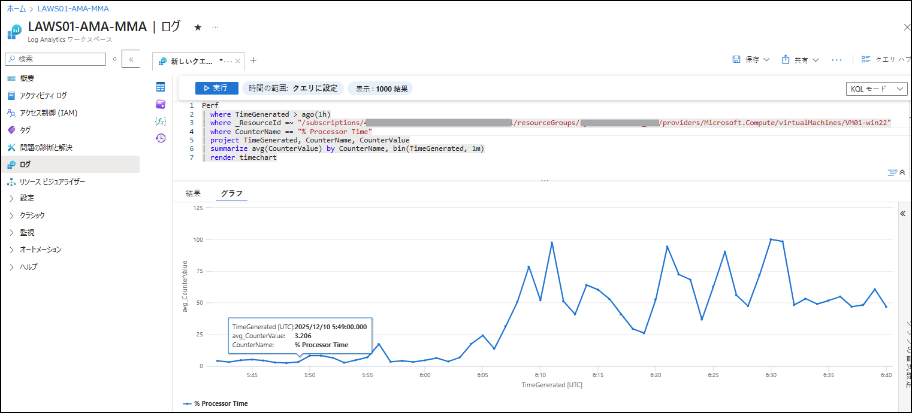This screenshot has height=413, width=912.
Task: Click the 検索 search field in the sidebar
Action: [x=55, y=59]
